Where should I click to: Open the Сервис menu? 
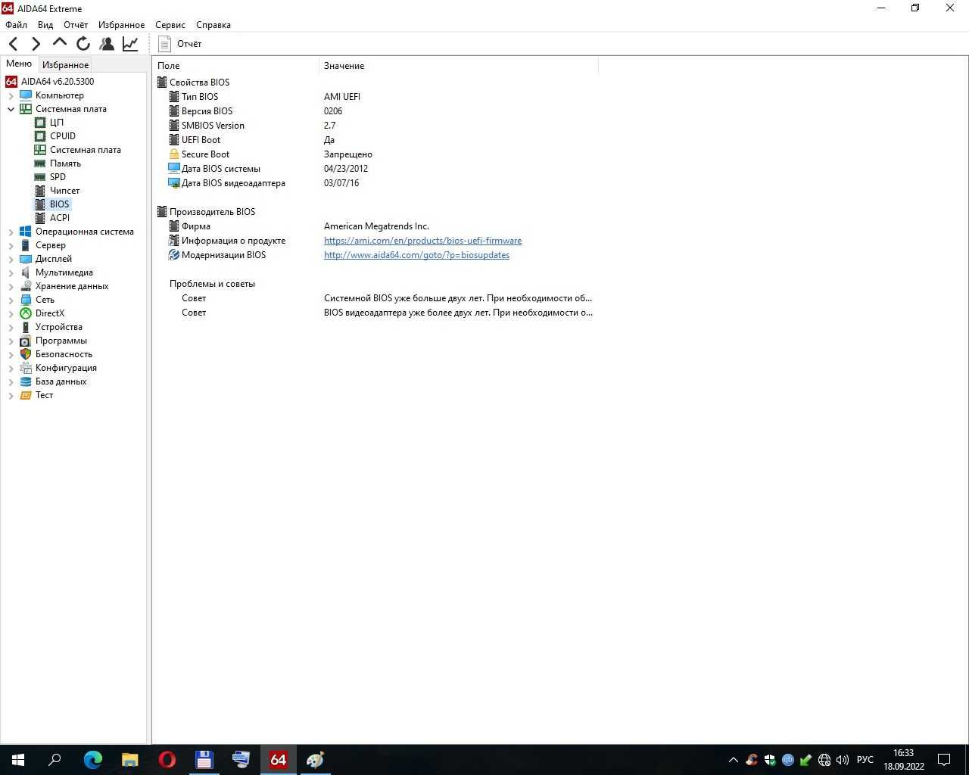tap(170, 25)
